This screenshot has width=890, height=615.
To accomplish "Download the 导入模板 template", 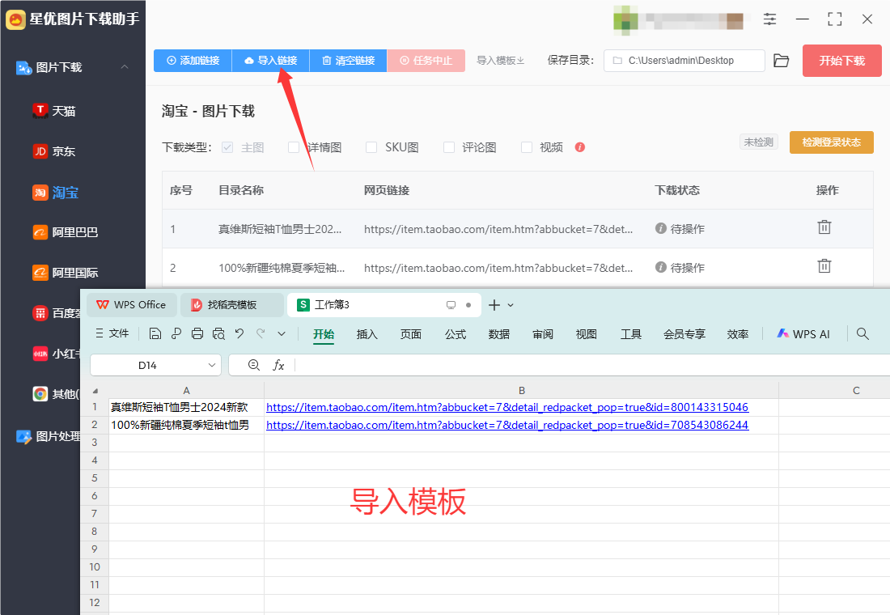I will coord(500,61).
